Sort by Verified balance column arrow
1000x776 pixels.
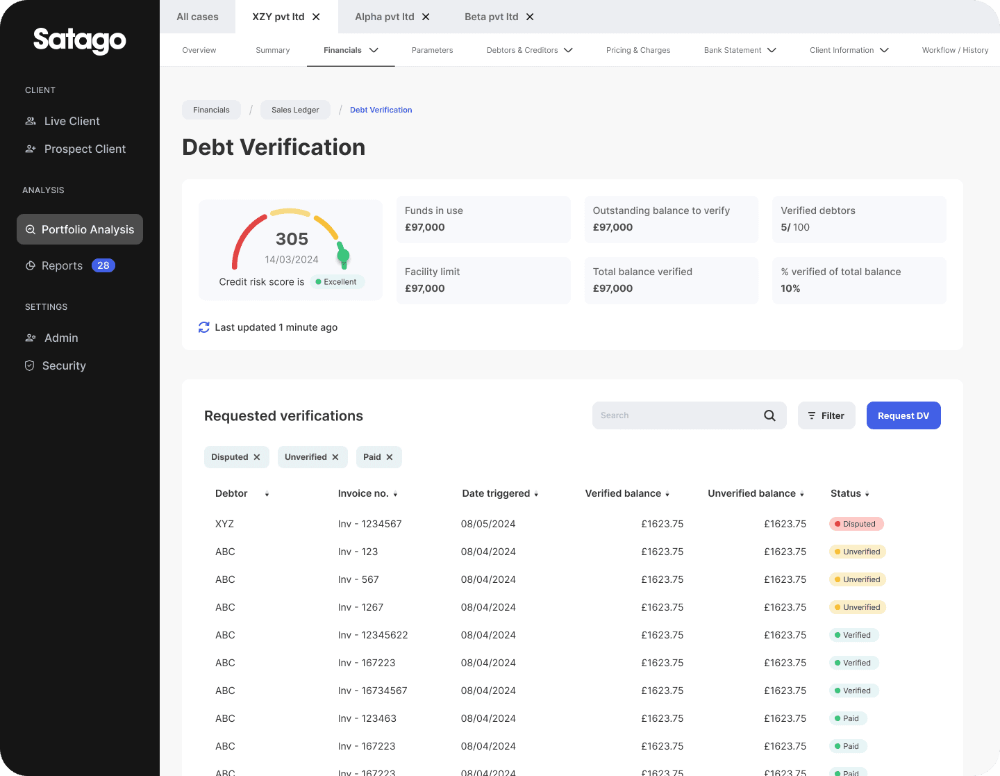(667, 494)
